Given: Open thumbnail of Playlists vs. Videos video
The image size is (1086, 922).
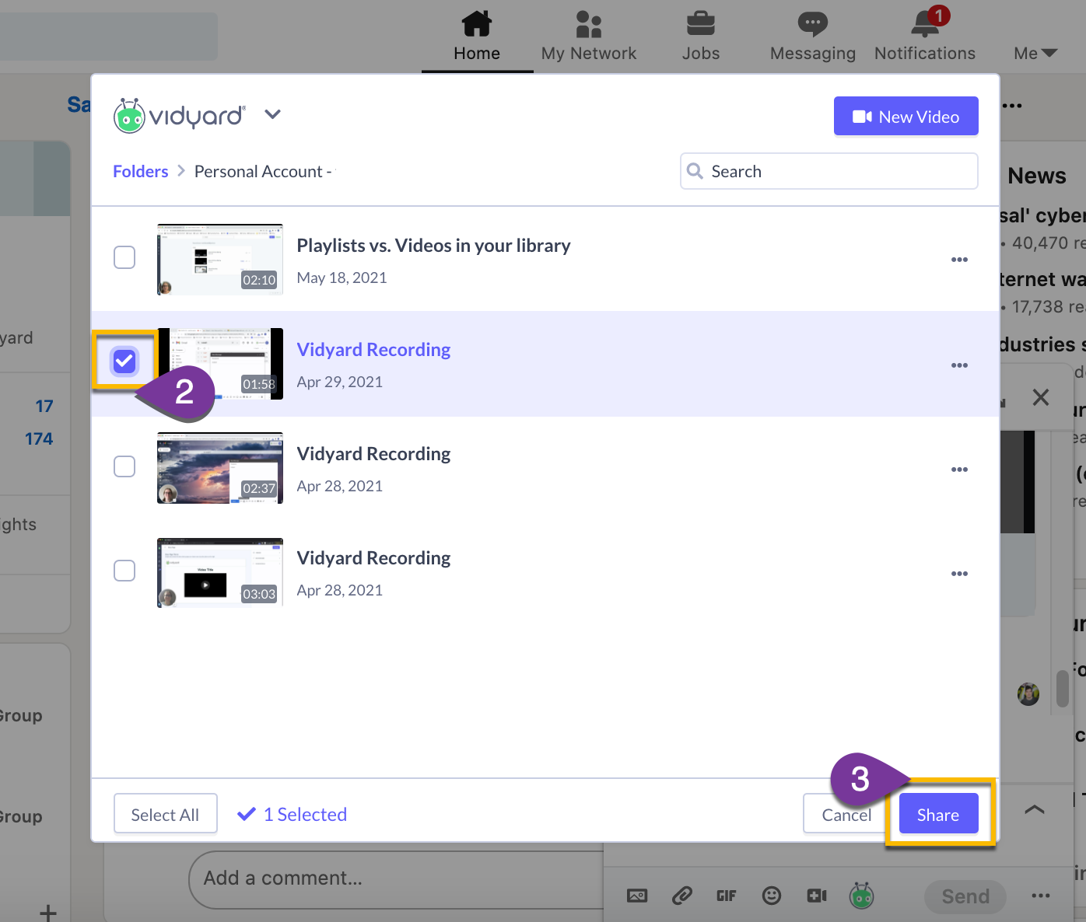Looking at the screenshot, I should (x=220, y=260).
